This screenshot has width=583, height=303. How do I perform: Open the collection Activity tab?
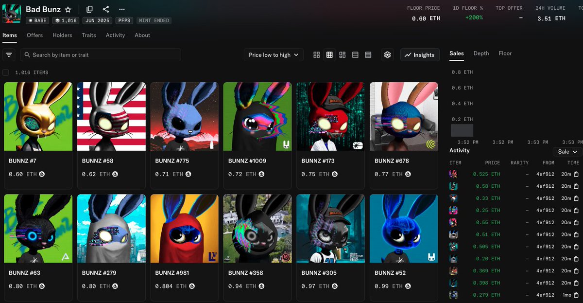pyautogui.click(x=116, y=36)
